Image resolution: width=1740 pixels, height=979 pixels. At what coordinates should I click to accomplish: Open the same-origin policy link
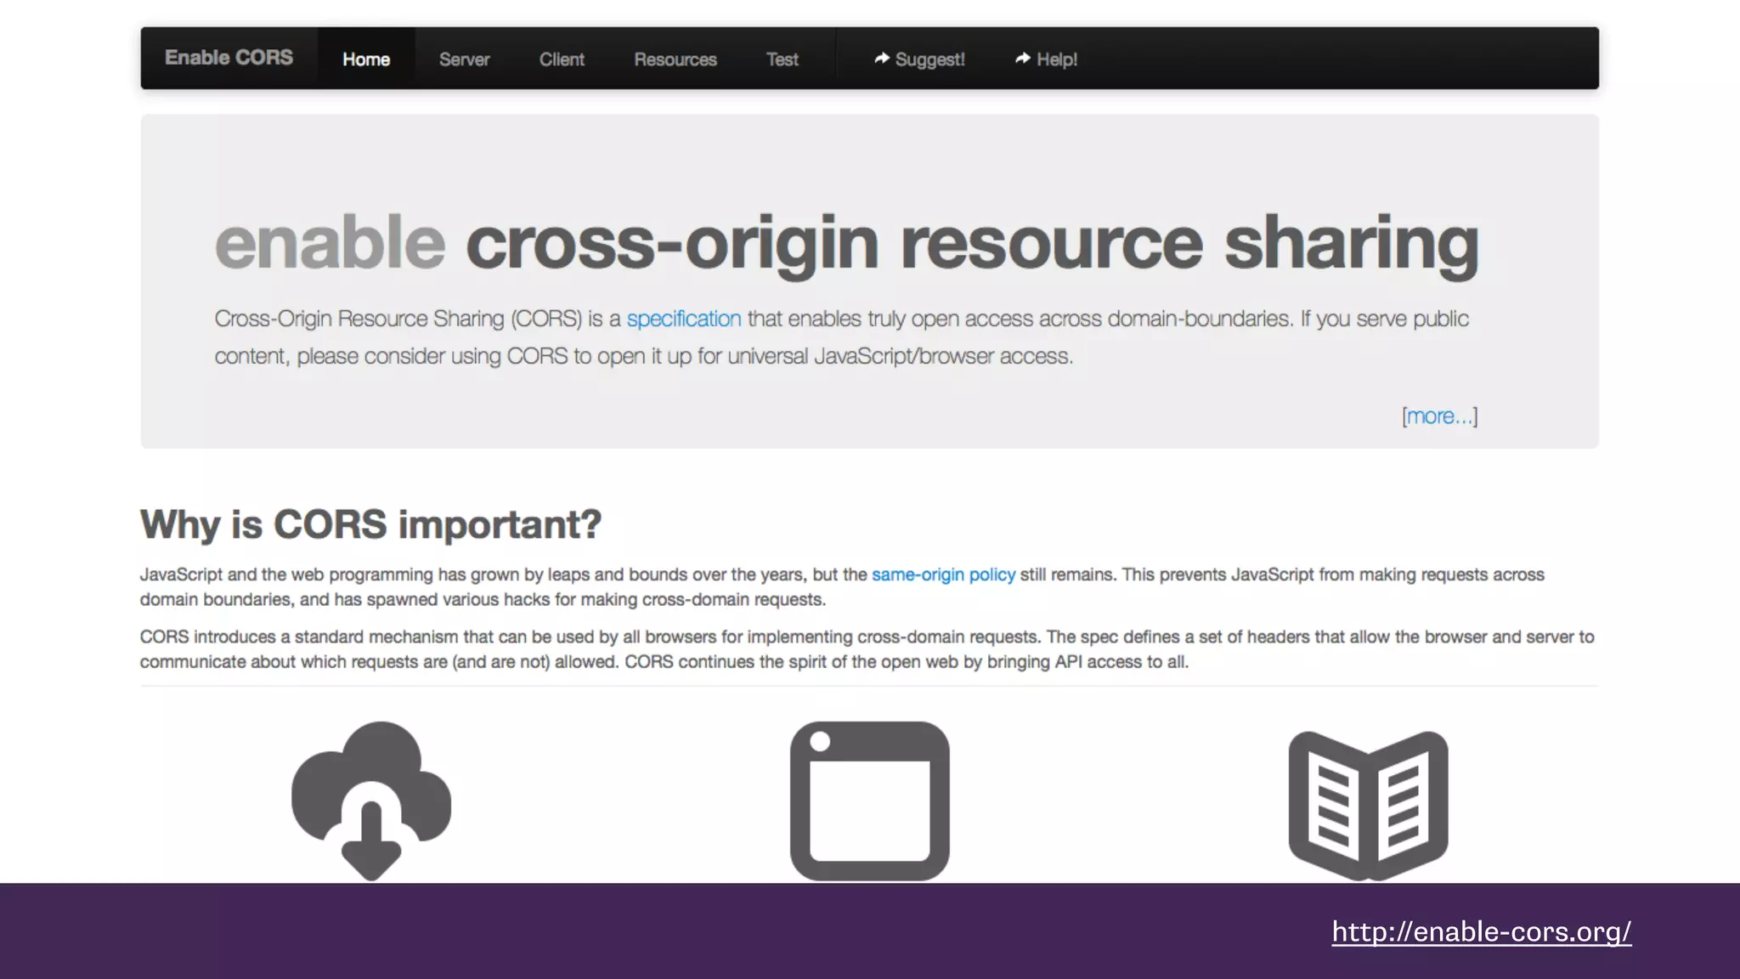(x=943, y=574)
